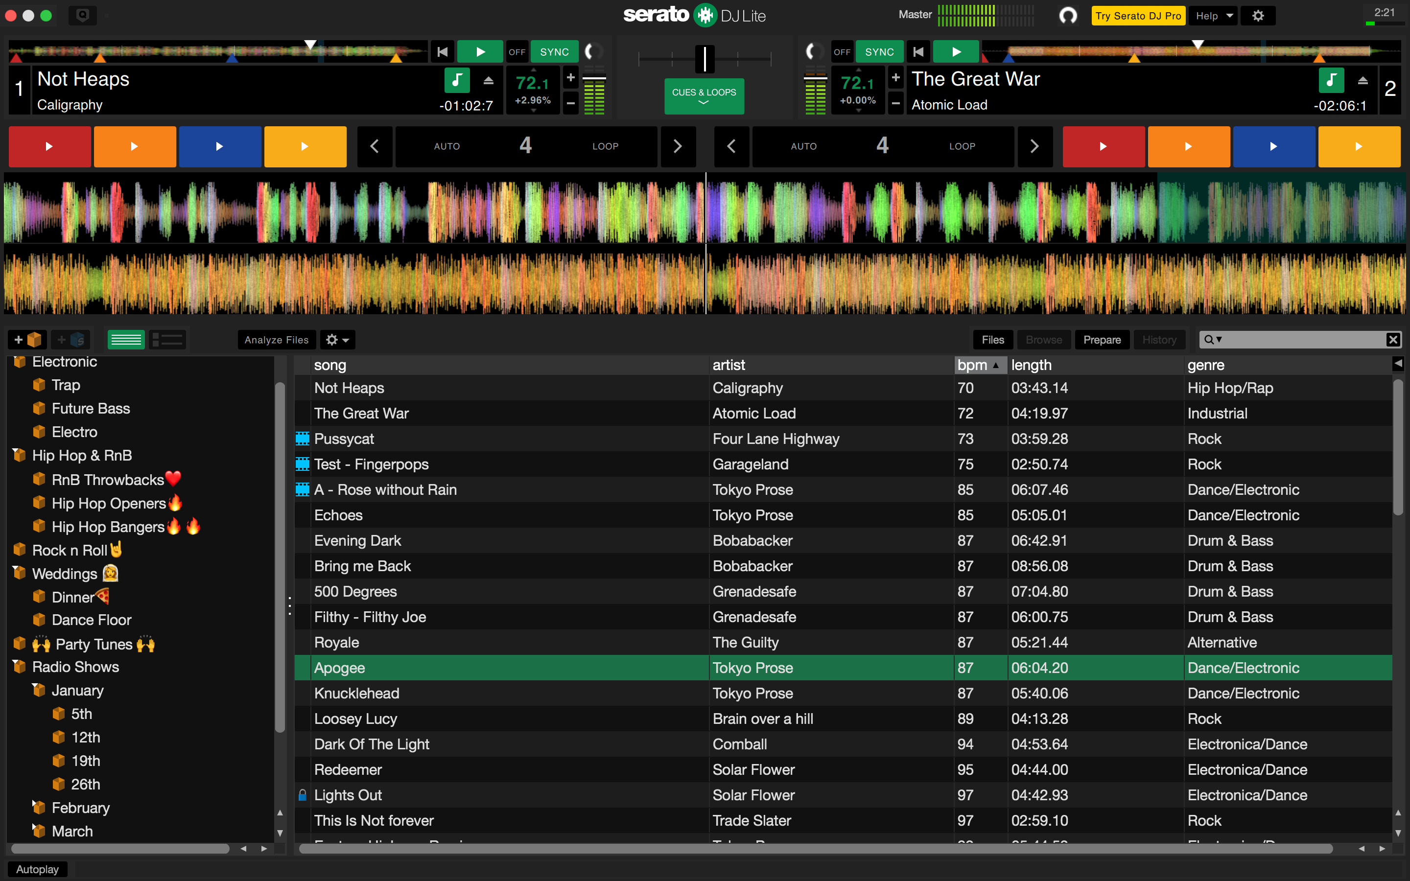Click Try Serato DJ Pro
1410x881 pixels.
tap(1138, 15)
